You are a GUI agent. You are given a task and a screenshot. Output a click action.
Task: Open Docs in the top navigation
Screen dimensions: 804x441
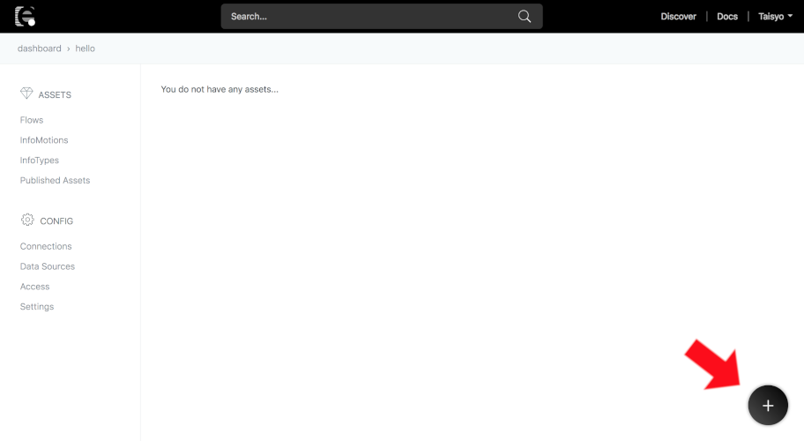pos(727,17)
